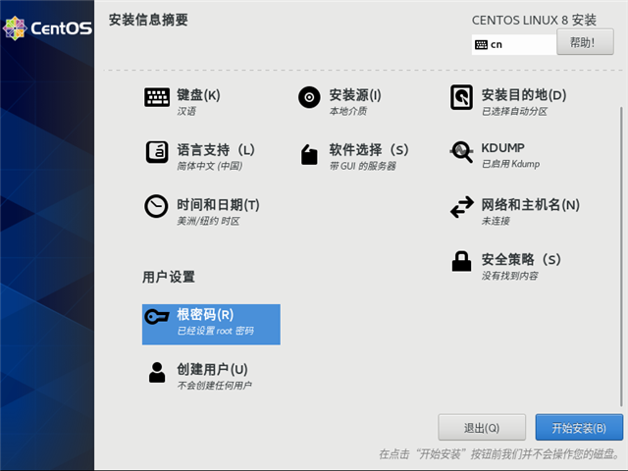628x471 pixels.
Task: Open 安全策略 (S) label
Action: pos(521,259)
